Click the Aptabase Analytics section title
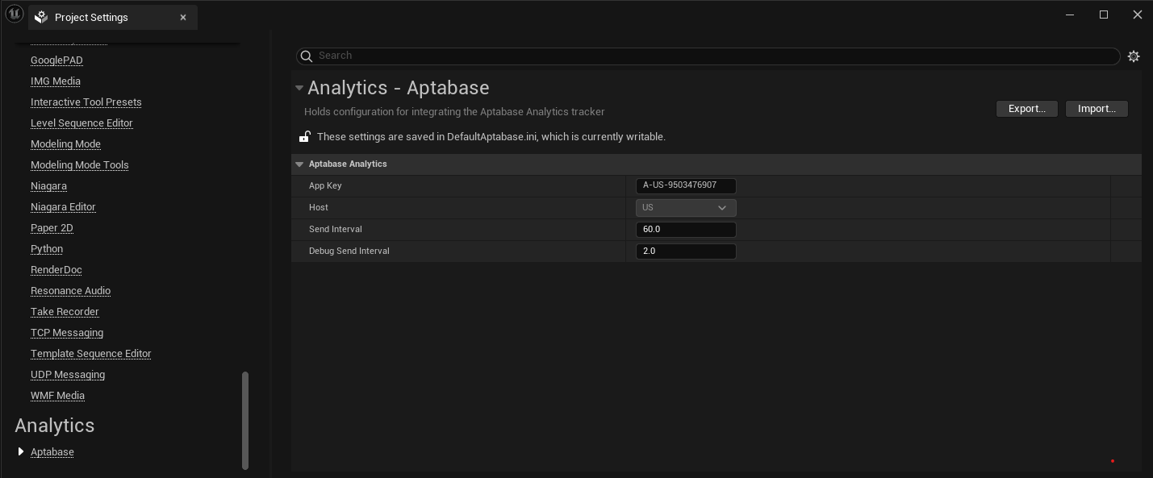The height and width of the screenshot is (478, 1153). [x=348, y=164]
